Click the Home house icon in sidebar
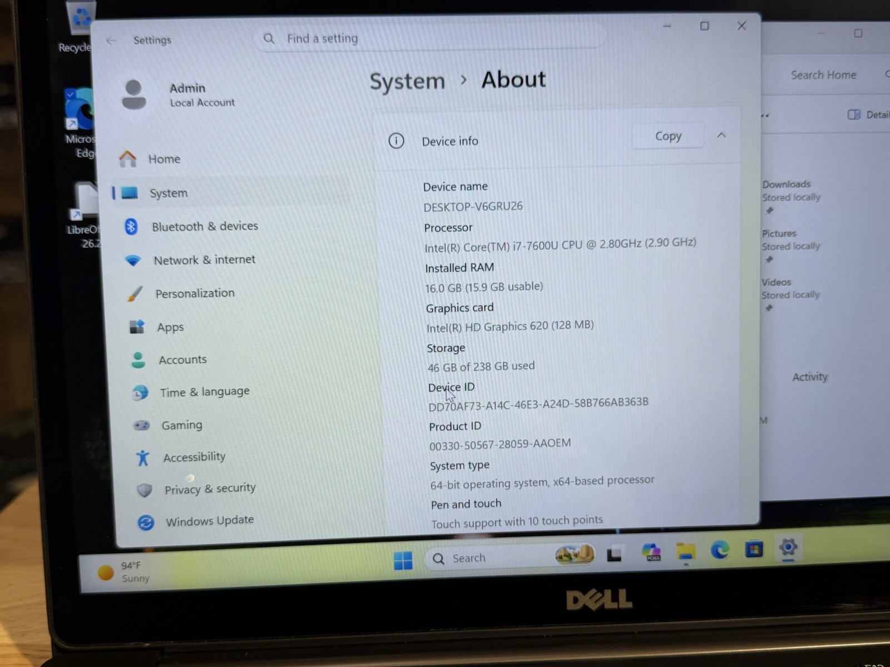This screenshot has height=667, width=890. (127, 159)
